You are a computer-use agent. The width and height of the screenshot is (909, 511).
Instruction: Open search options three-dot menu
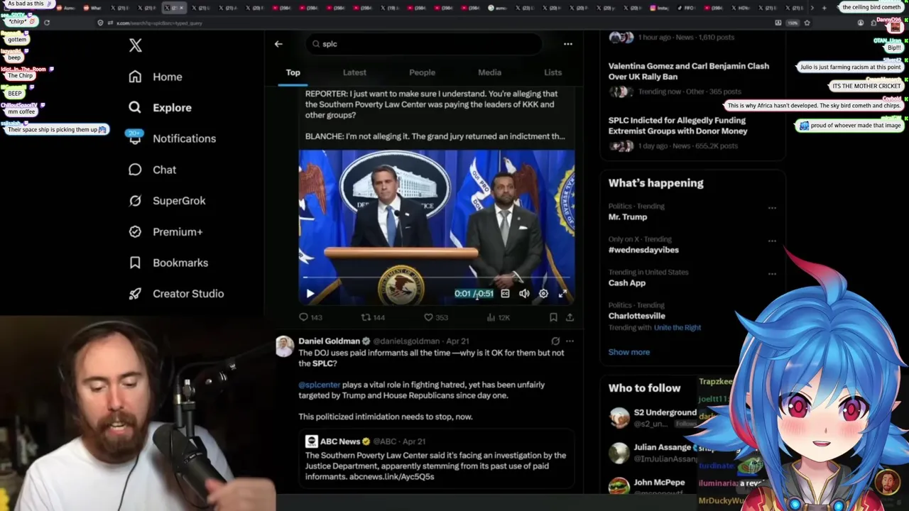click(x=568, y=44)
